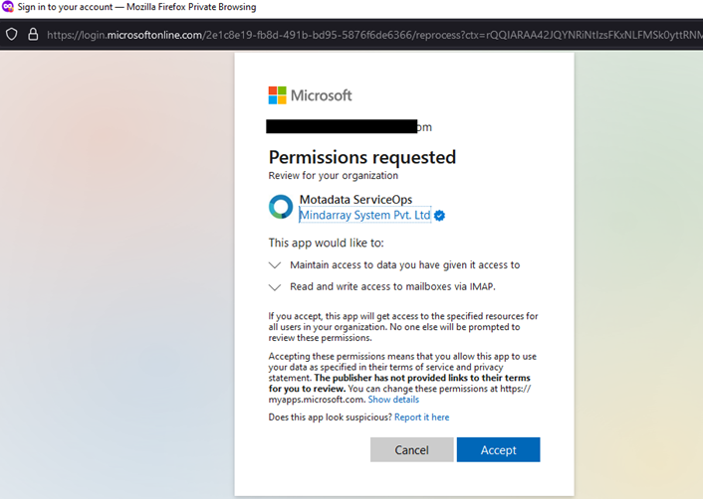
Task: Open the Mindarray System Pvt. Ltd publisher link
Action: click(365, 215)
